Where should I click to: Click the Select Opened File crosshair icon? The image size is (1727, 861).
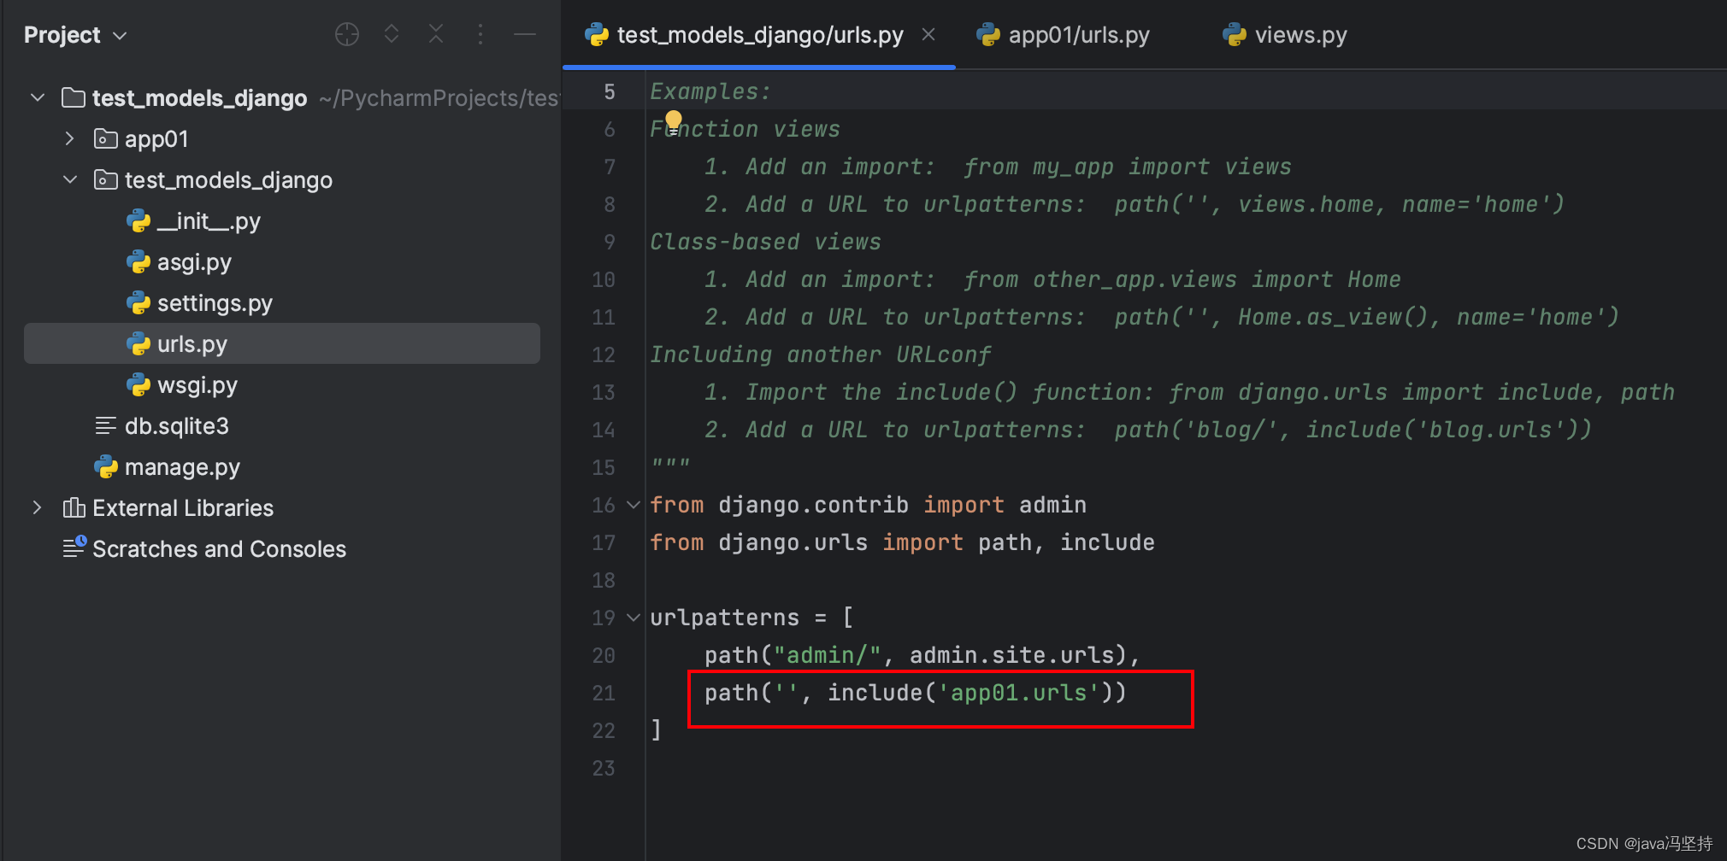pyautogui.click(x=347, y=34)
